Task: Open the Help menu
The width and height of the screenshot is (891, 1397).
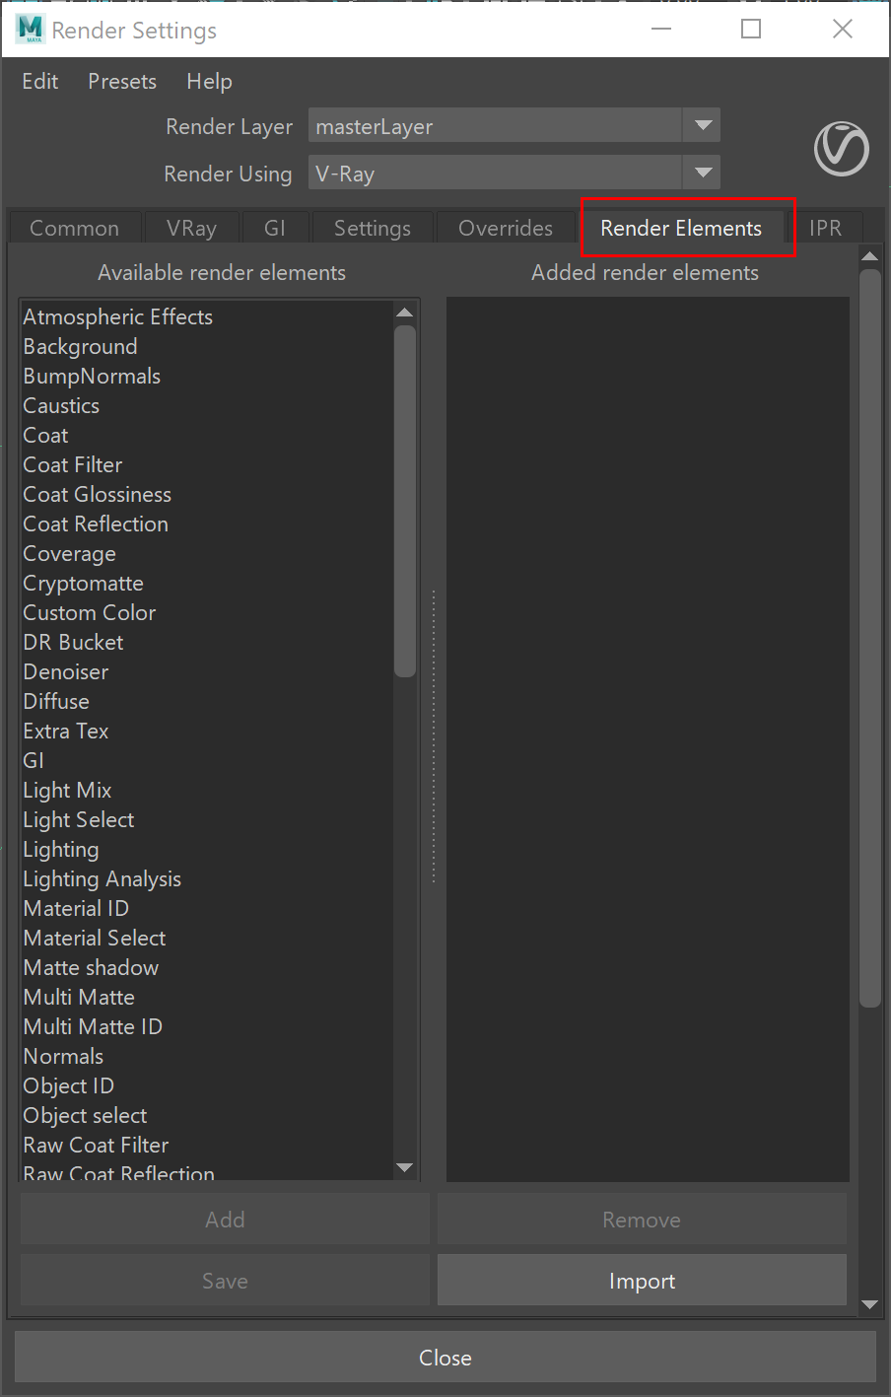Action: (209, 82)
